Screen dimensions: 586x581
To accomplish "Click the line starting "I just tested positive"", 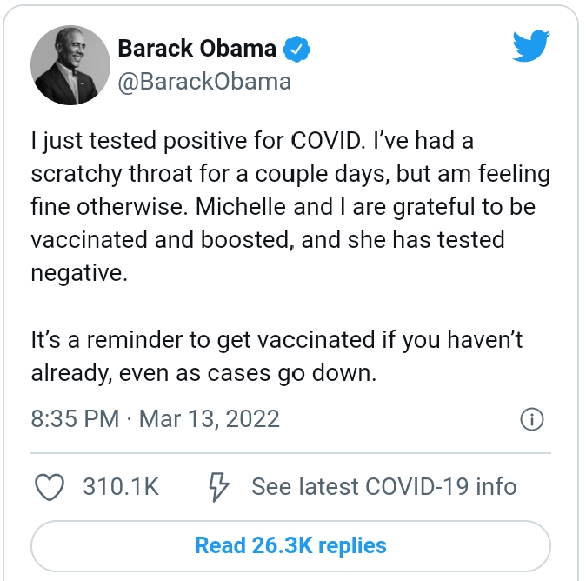I will click(x=252, y=141).
